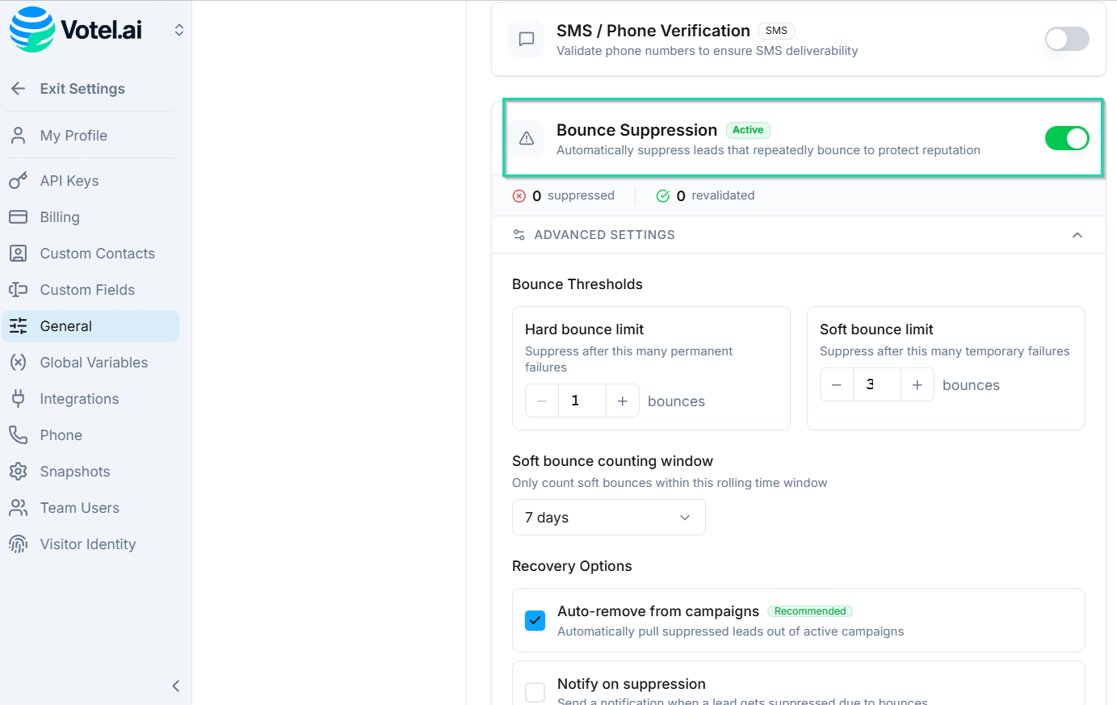Uncheck Auto-remove from campaigns
Screen dimensions: 1117x705
(535, 620)
